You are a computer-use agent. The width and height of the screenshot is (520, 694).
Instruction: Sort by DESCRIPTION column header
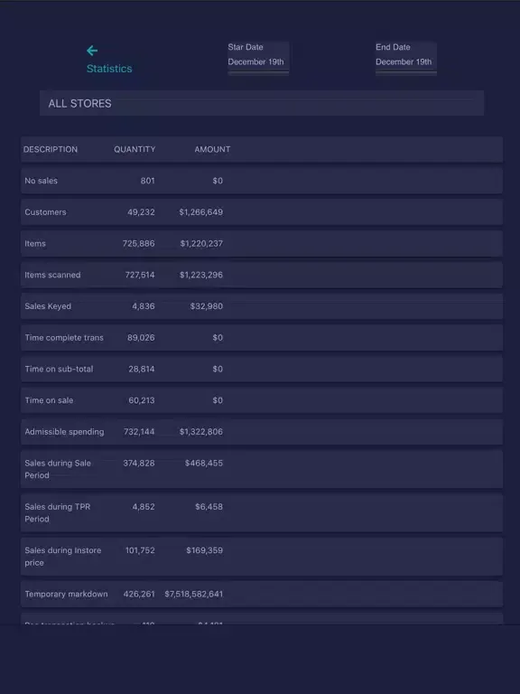point(51,150)
